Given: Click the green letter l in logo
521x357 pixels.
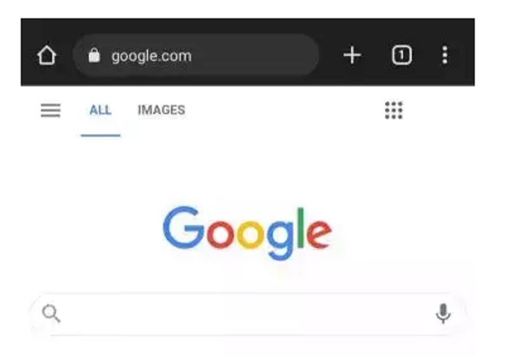Looking at the screenshot, I should [x=300, y=227].
